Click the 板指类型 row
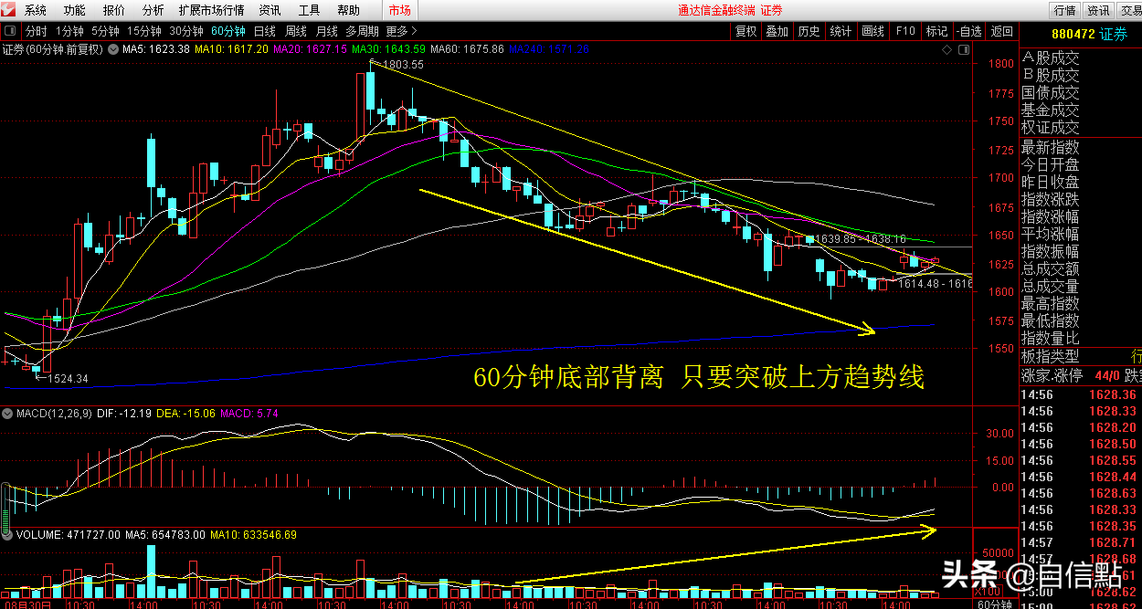This screenshot has width=1142, height=609. click(1051, 356)
